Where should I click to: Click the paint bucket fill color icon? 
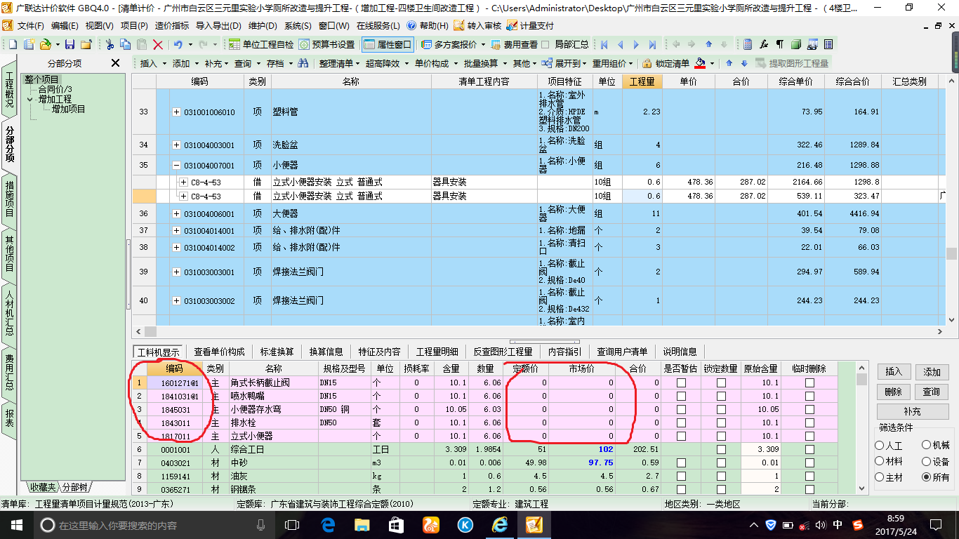pos(700,63)
